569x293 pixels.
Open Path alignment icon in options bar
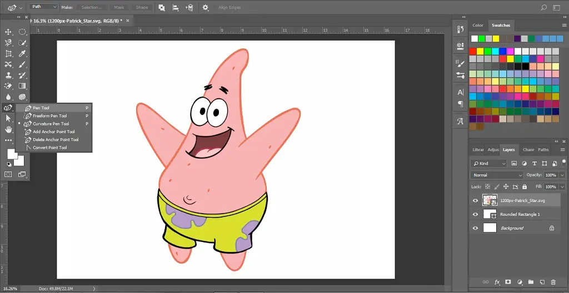176,7
